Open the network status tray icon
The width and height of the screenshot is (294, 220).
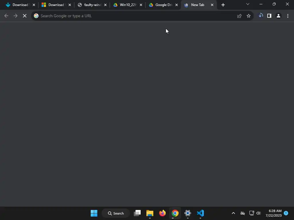pyautogui.click(x=252, y=213)
